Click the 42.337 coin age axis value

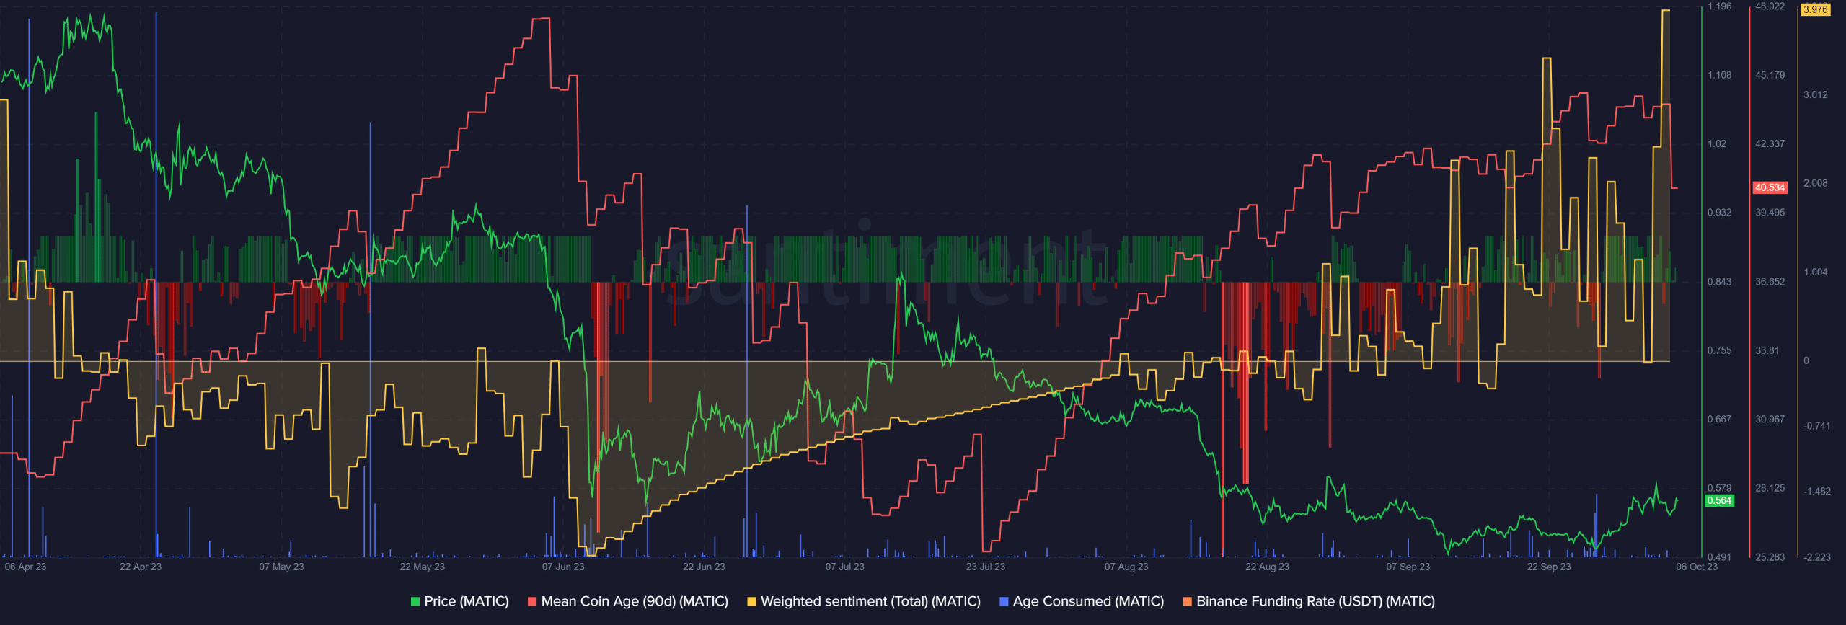click(1770, 143)
